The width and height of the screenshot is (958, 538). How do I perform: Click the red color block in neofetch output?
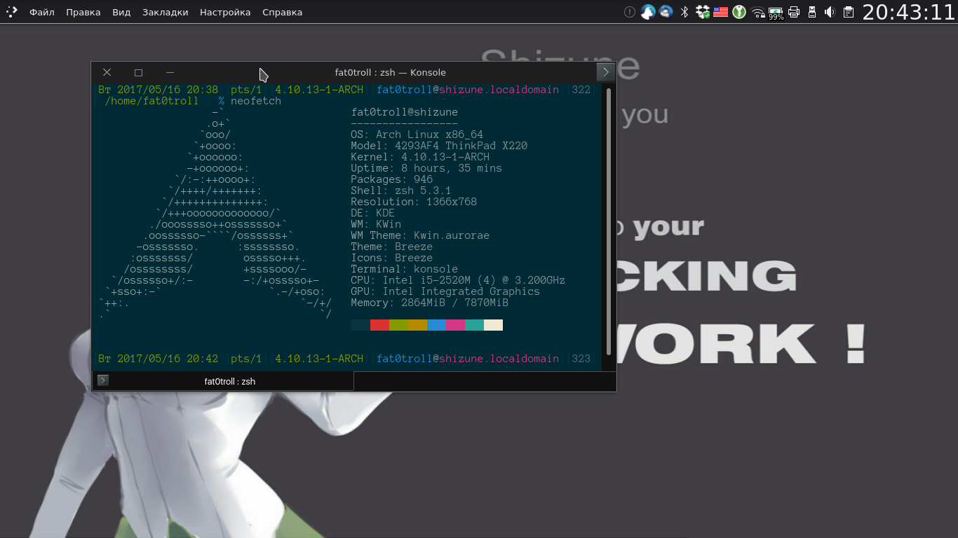379,325
